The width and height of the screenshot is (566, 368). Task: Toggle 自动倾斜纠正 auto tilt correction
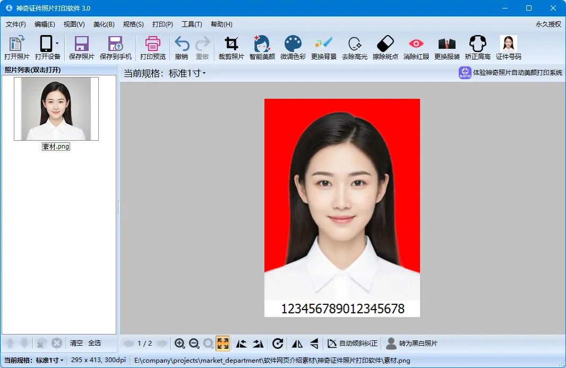[x=353, y=344]
